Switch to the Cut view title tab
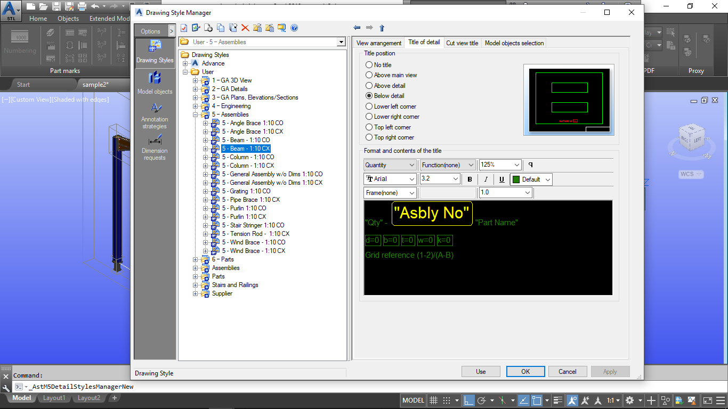 [463, 43]
